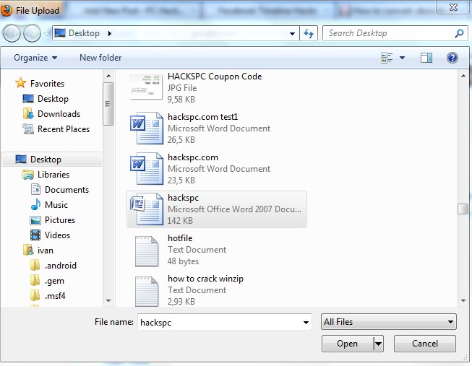Select Desktop under Favorites
The width and height of the screenshot is (472, 366).
53,99
